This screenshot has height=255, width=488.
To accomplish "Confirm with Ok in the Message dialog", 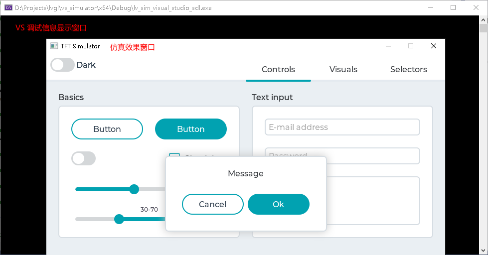I will pos(279,204).
